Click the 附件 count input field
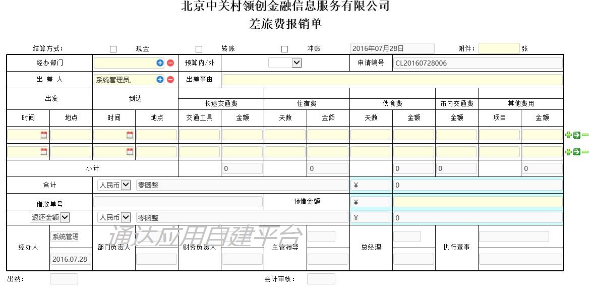 point(499,48)
